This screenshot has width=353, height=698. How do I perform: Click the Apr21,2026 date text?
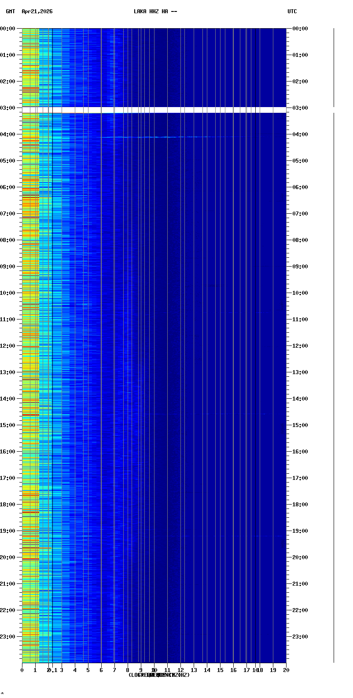click(x=37, y=11)
